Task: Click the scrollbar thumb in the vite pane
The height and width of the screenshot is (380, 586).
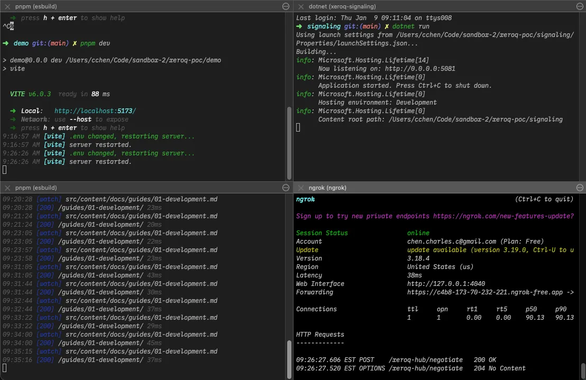Action: (289, 143)
